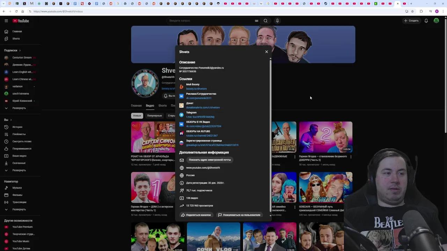The height and width of the screenshot is (251, 447).
Task: Open Творческая студия in sidebar
Action: coord(23,234)
